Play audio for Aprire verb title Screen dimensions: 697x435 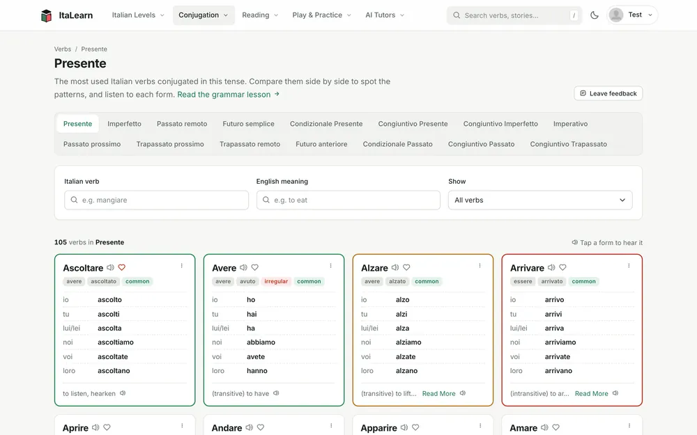[x=95, y=427]
